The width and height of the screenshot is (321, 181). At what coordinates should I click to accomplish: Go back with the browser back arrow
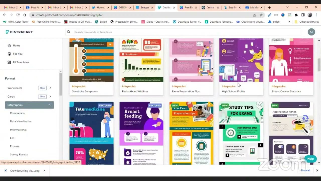pyautogui.click(x=5, y=15)
